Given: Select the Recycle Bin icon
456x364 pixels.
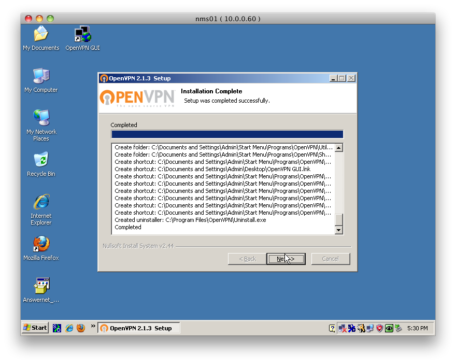Looking at the screenshot, I should click(41, 164).
